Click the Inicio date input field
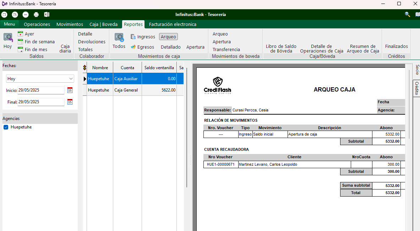This screenshot has width=420, height=231. 40,90
